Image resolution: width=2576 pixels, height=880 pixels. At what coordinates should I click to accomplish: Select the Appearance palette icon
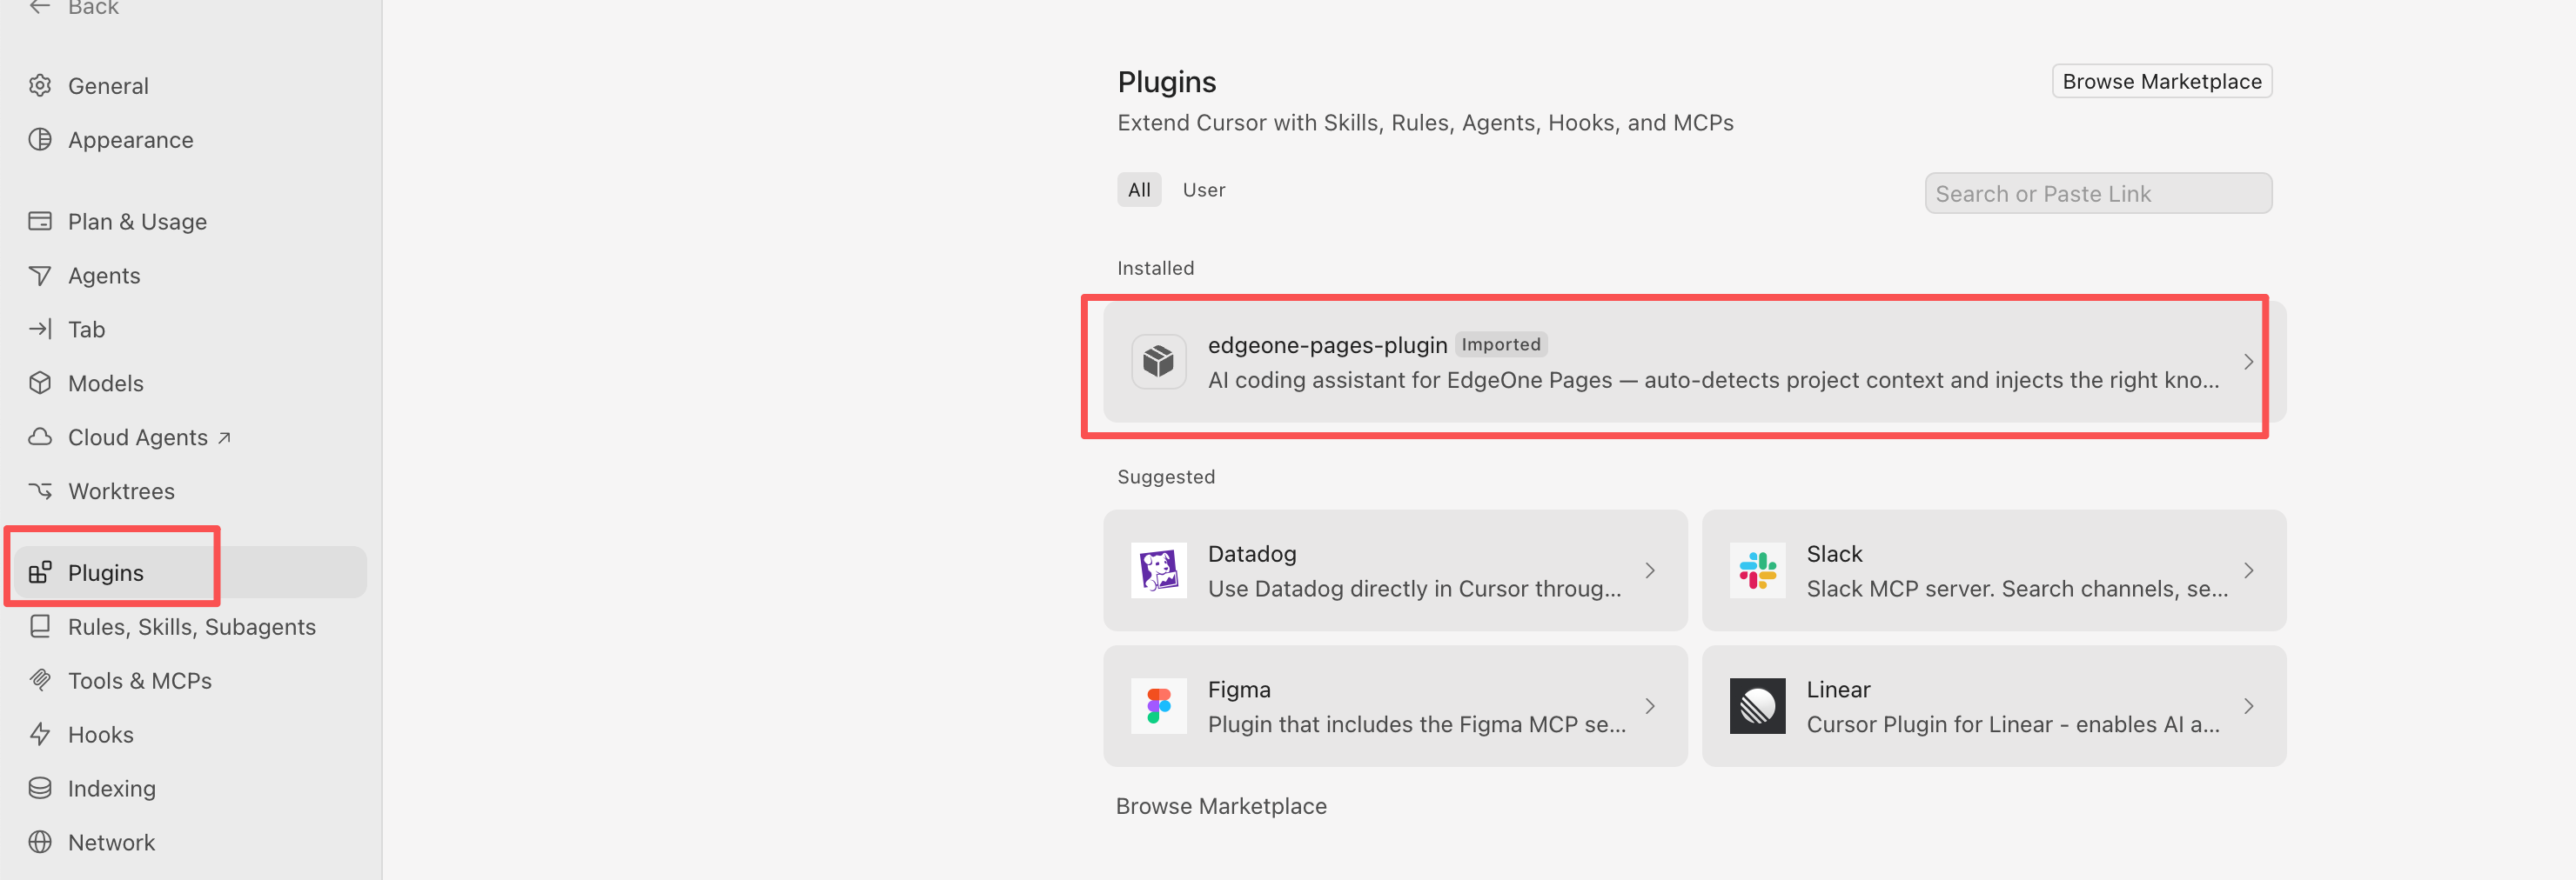pos(40,140)
